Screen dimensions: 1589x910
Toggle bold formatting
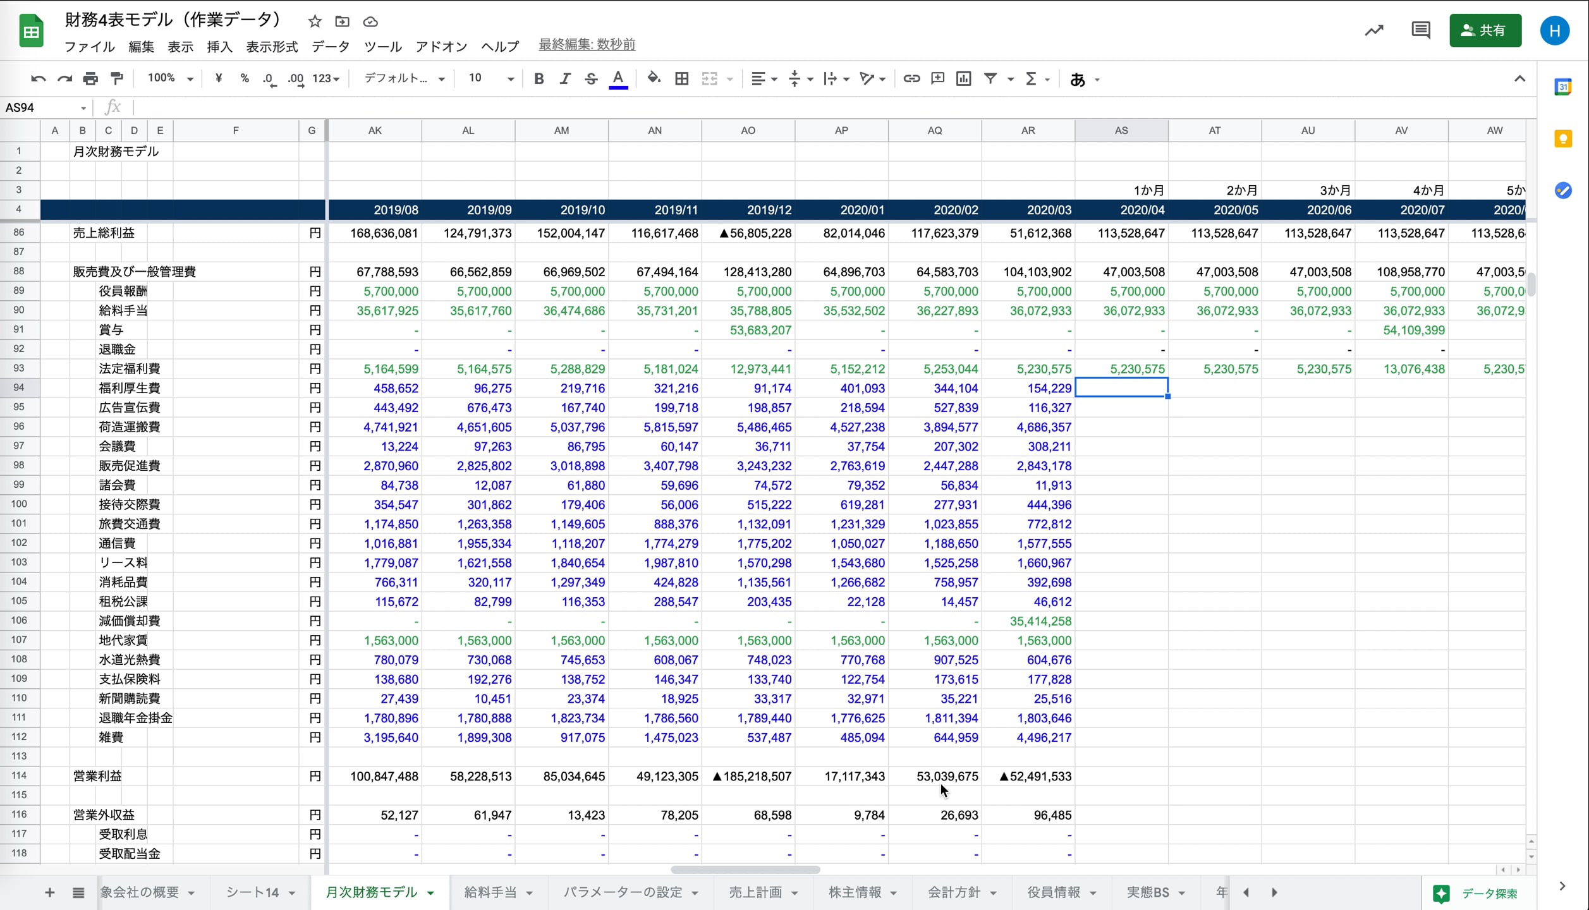(x=539, y=79)
